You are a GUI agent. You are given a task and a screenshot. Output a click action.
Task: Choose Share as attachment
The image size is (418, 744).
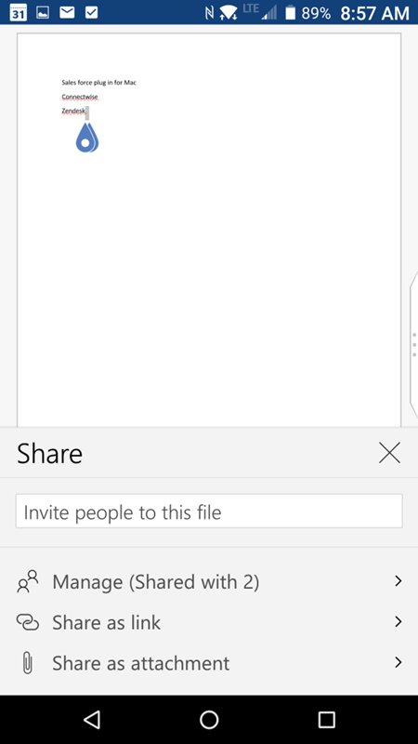pos(209,663)
